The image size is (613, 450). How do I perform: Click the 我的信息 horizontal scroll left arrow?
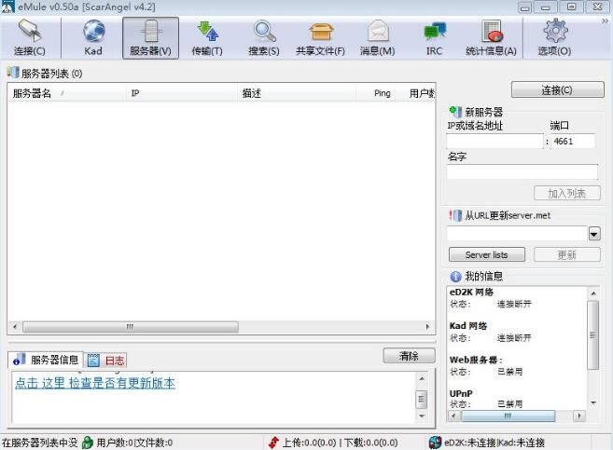(453, 416)
